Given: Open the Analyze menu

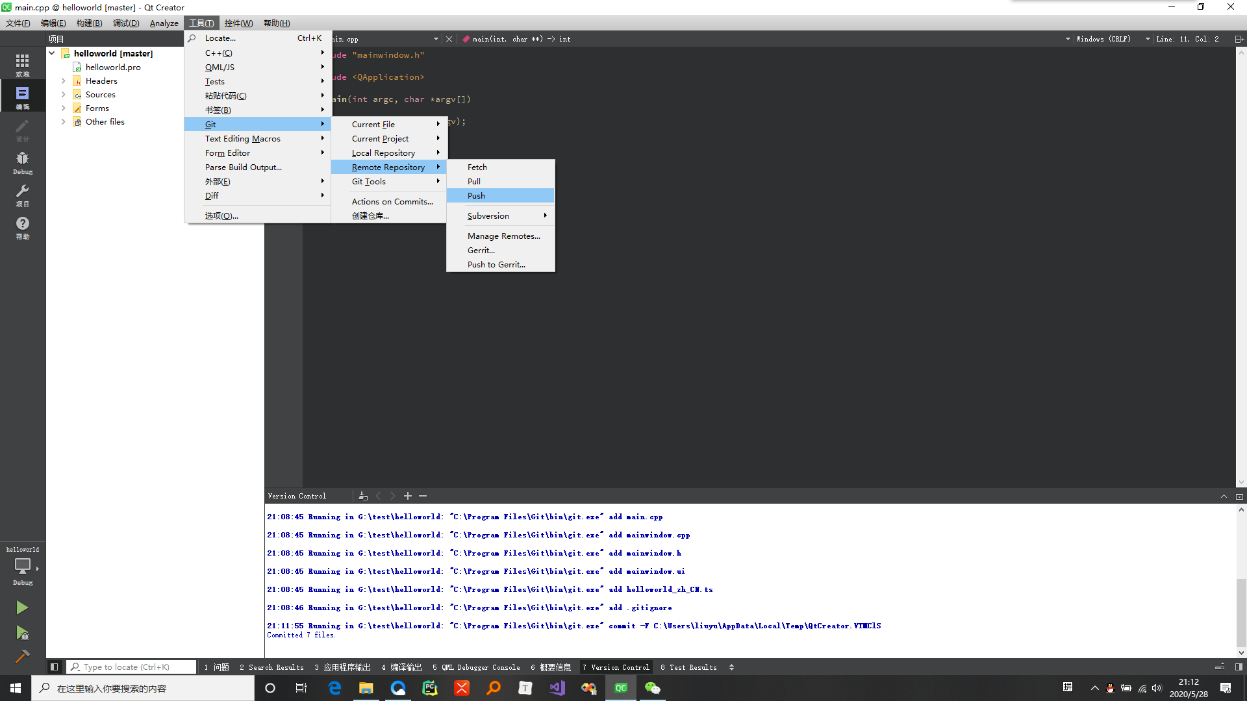Looking at the screenshot, I should point(164,23).
